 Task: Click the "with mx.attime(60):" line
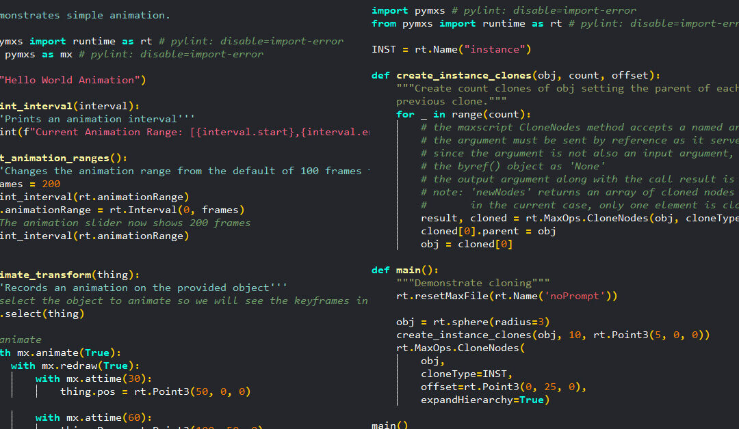pos(94,417)
